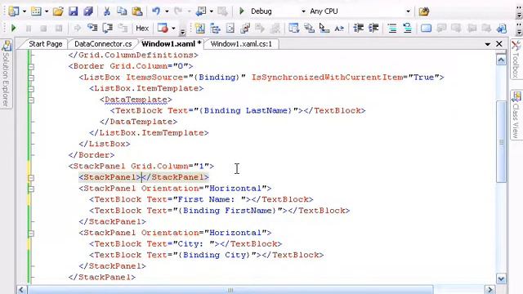This screenshot has height=294, width=523.
Task: Click the Toggle Bookmark icon
Action: click(x=426, y=28)
